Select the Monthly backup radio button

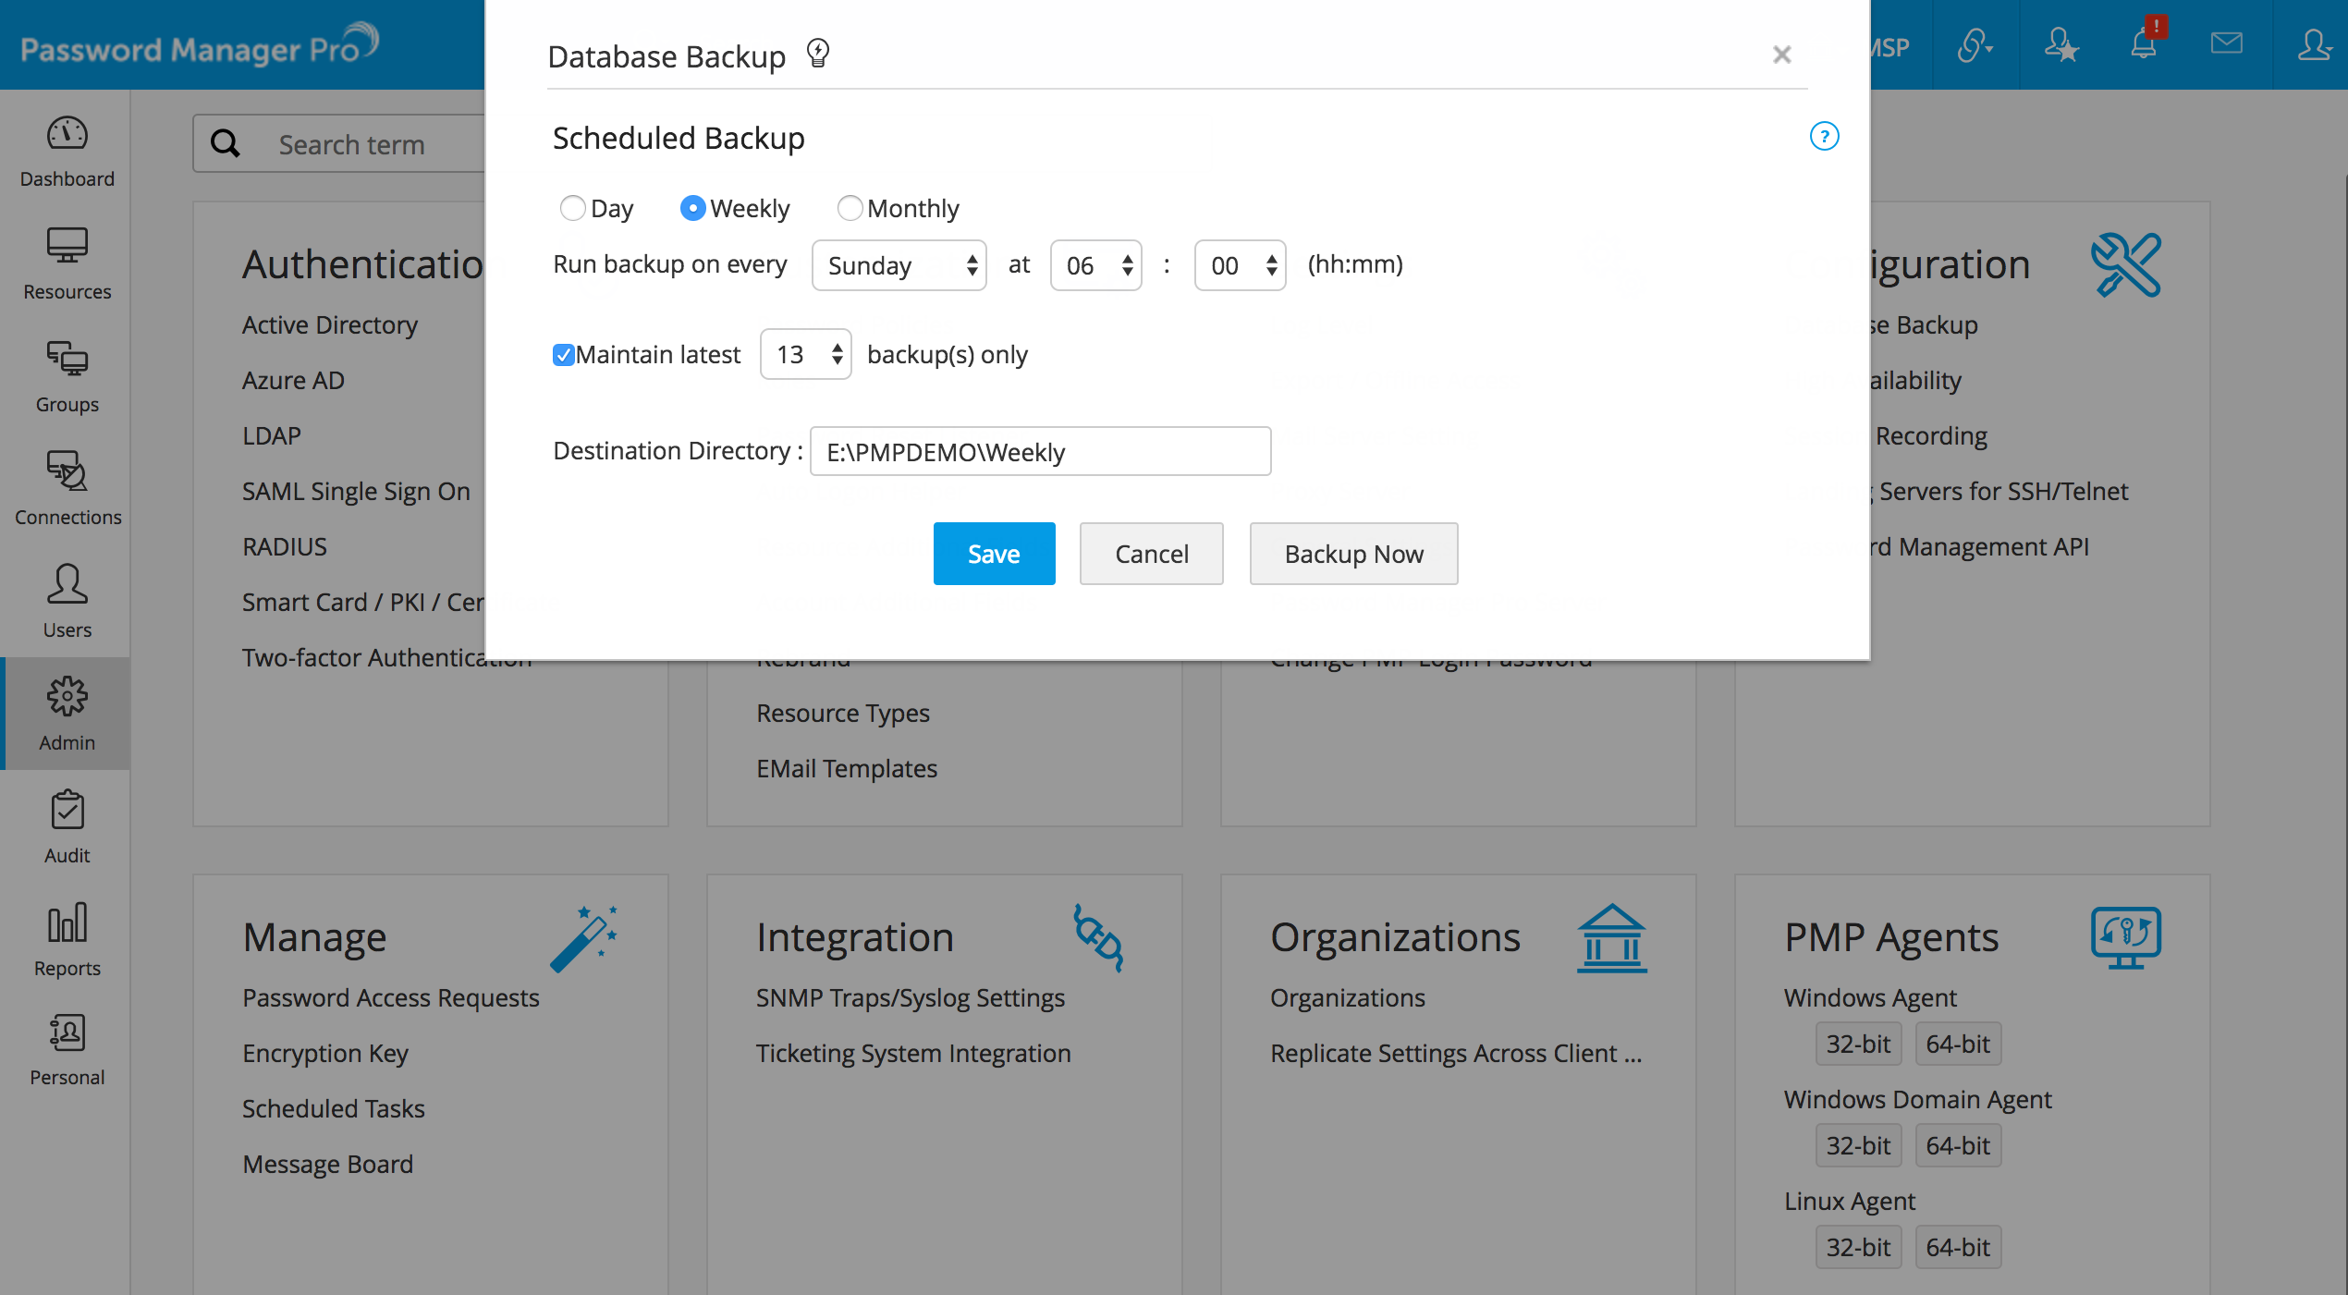tap(850, 208)
